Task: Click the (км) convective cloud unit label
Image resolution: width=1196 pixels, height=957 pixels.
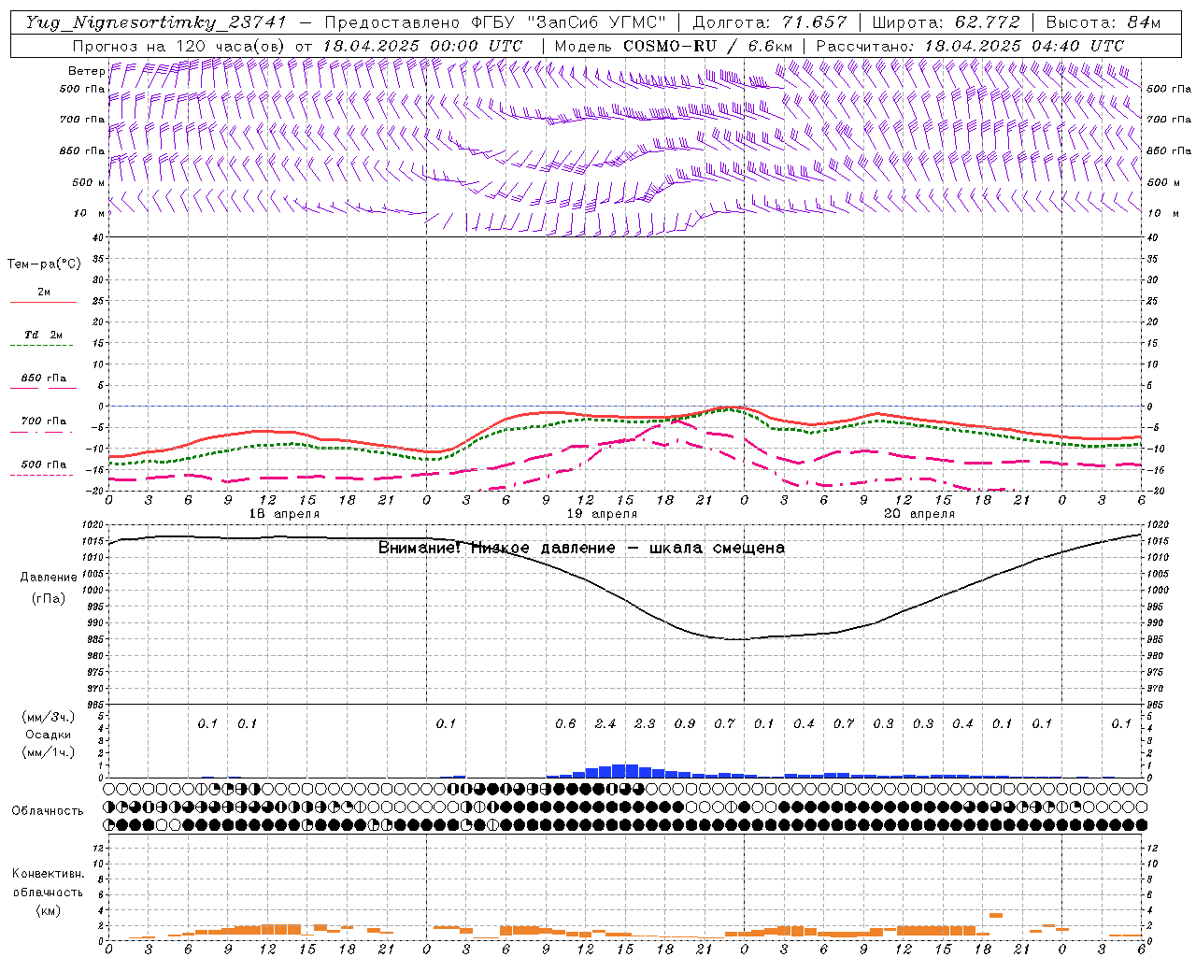Action: [48, 909]
